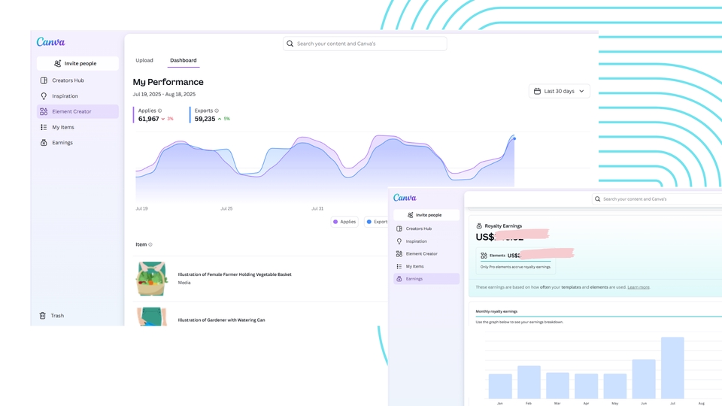The image size is (722, 406).
Task: Open the Trash folder
Action: click(56, 316)
